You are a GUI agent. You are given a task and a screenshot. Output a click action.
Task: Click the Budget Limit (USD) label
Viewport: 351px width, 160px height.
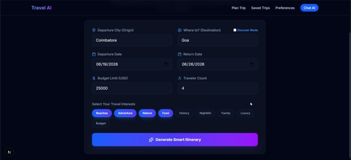tap(113, 78)
